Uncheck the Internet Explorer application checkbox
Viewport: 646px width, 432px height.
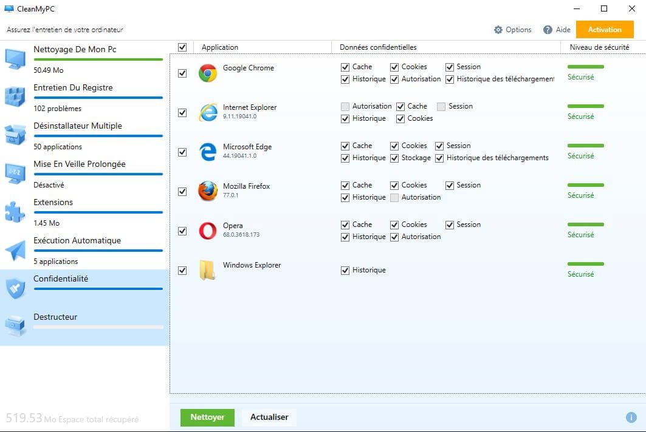pyautogui.click(x=182, y=113)
